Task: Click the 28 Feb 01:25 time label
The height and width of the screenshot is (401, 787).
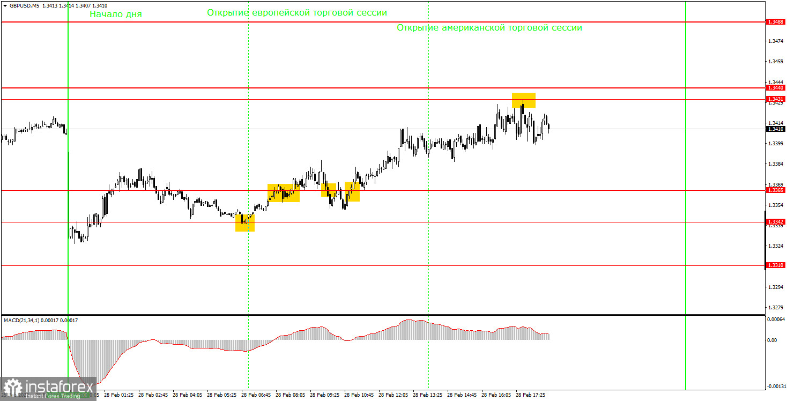Action: coord(119,396)
